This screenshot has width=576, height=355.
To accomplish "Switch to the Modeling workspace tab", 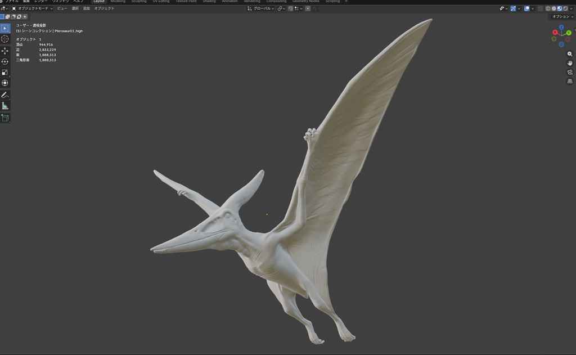I will pyautogui.click(x=118, y=2).
